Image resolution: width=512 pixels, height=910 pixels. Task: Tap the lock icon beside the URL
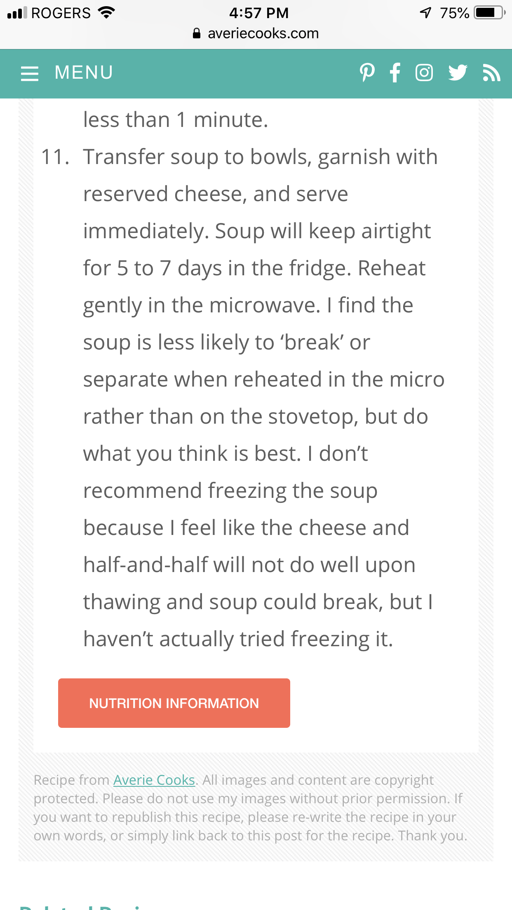[x=197, y=33]
